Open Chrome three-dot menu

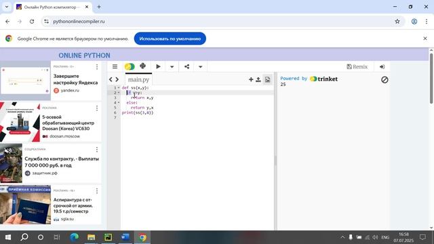tap(427, 21)
